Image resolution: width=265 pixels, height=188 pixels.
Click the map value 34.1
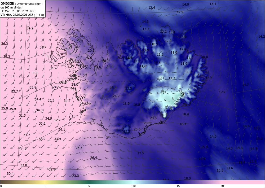point(62,130)
